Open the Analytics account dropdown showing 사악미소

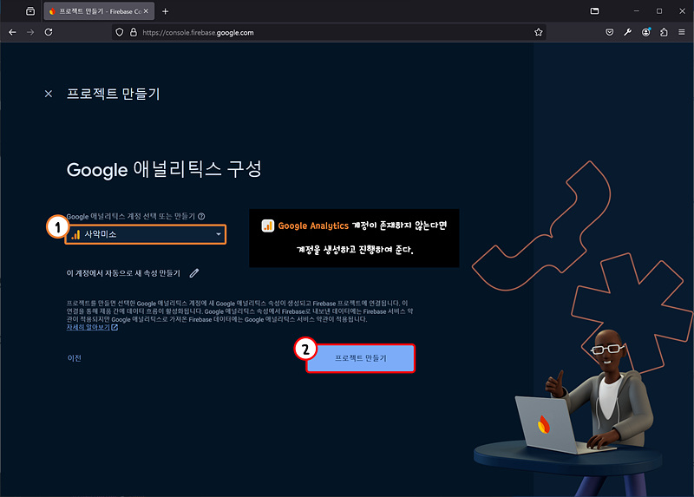146,234
